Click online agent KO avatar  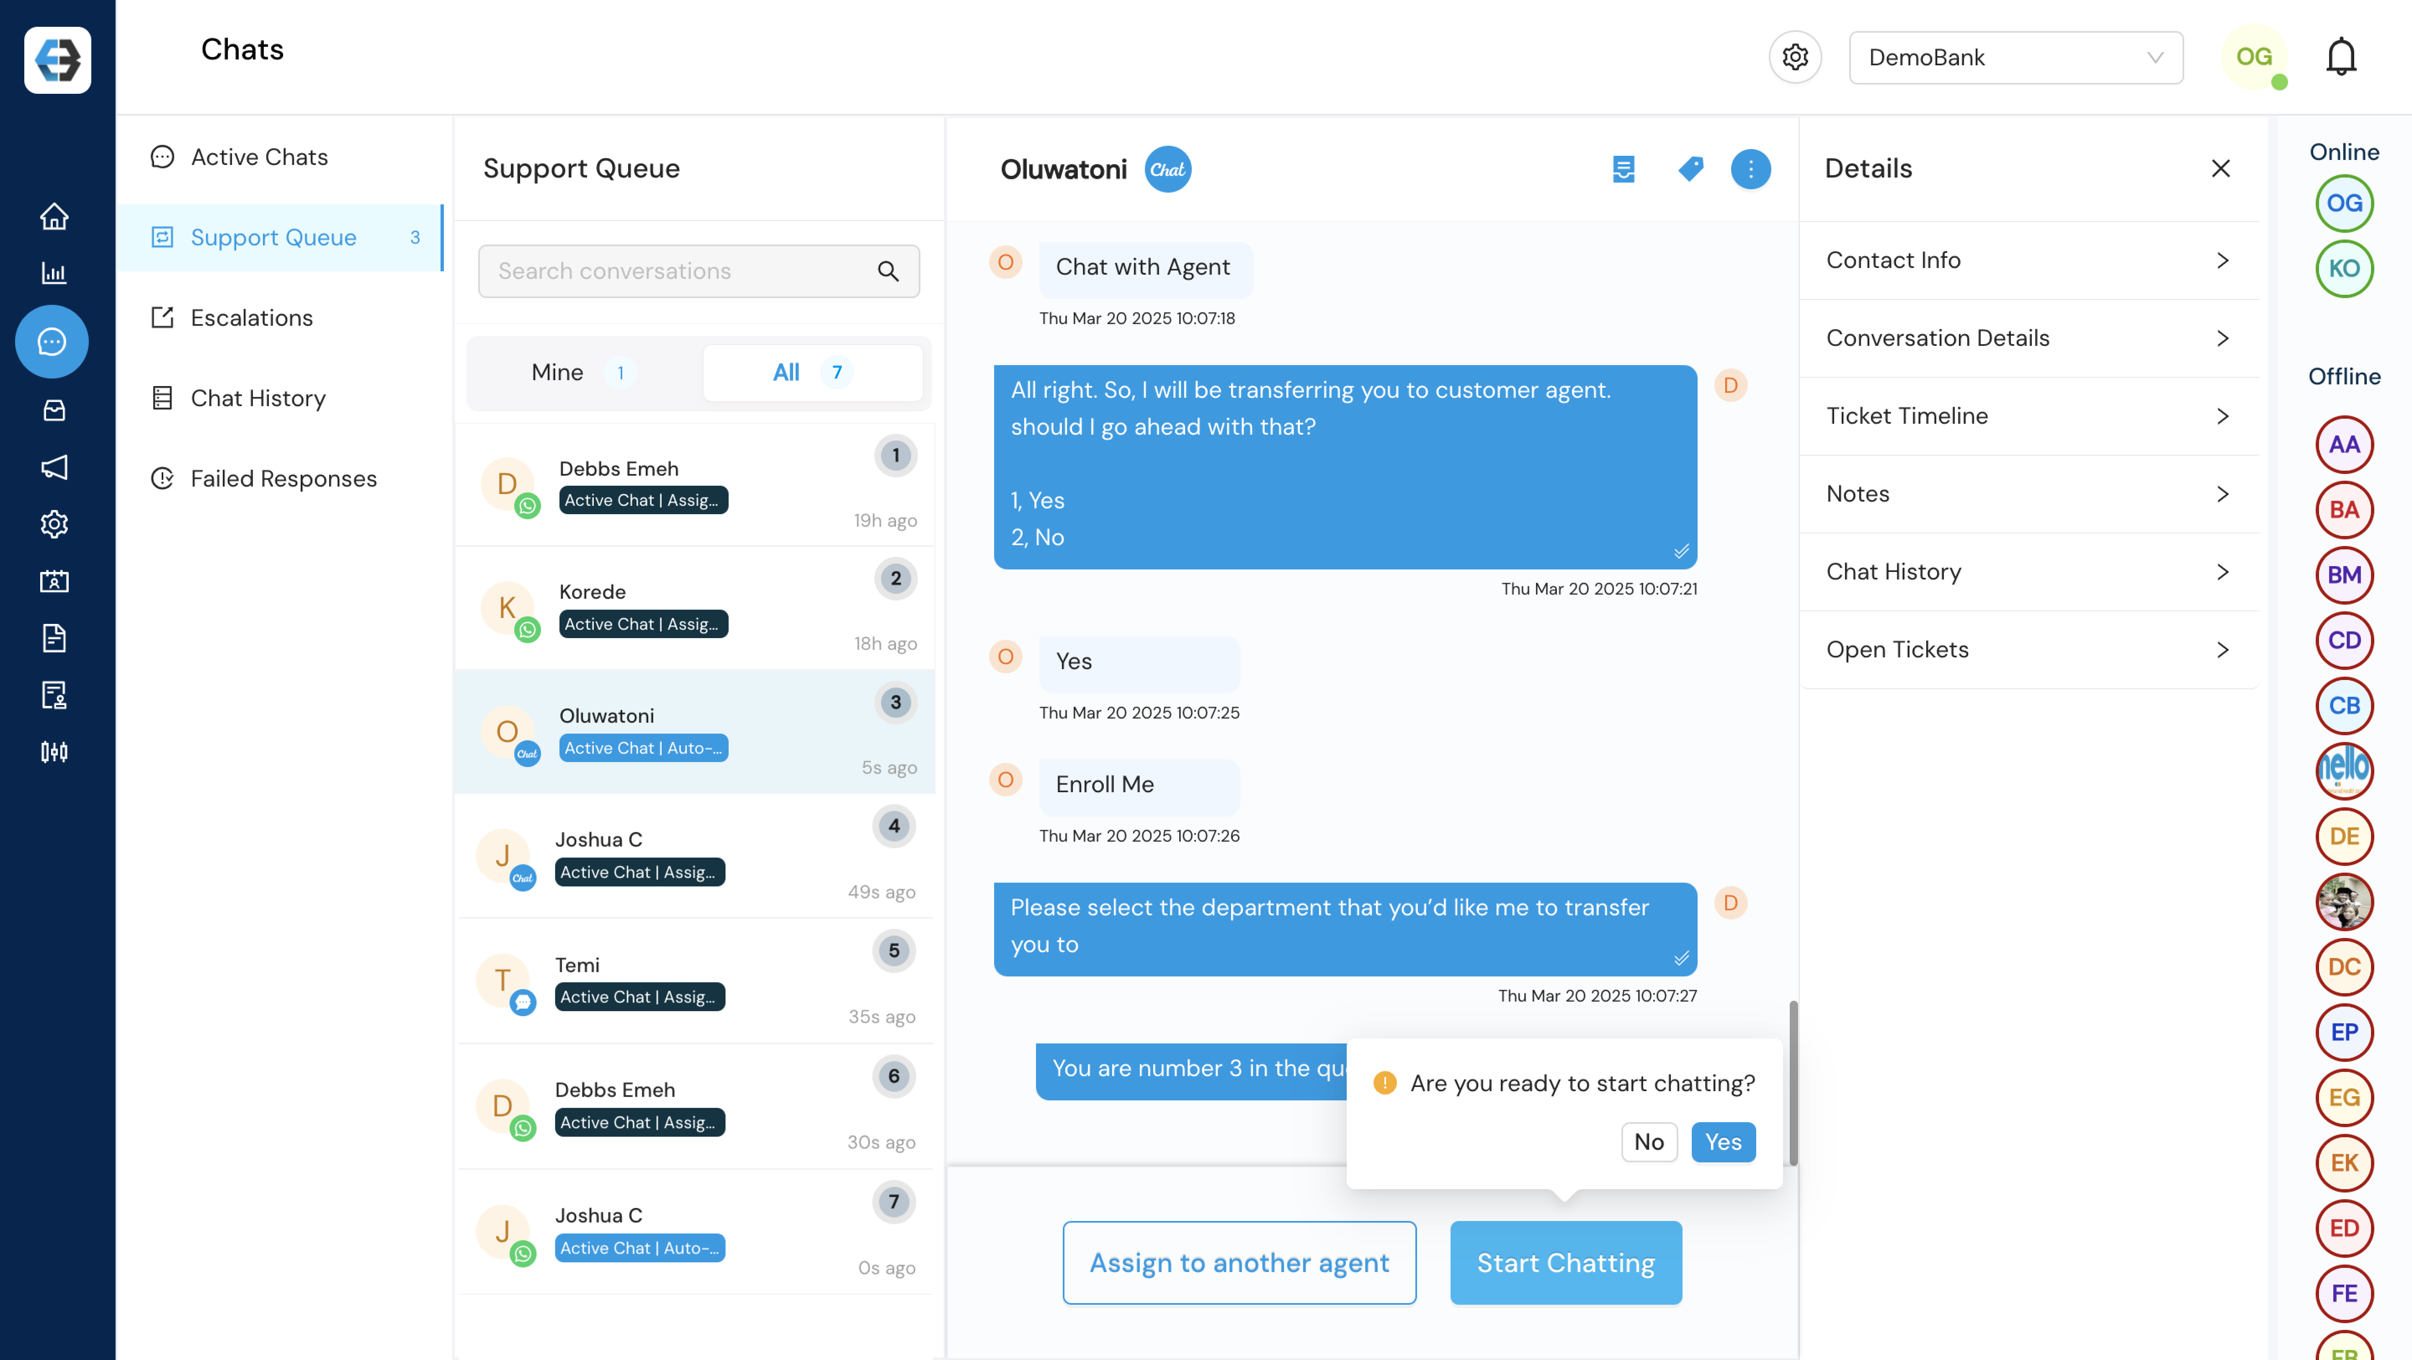click(2344, 269)
